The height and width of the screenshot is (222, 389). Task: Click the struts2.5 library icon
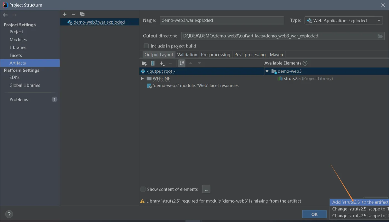coord(280,79)
